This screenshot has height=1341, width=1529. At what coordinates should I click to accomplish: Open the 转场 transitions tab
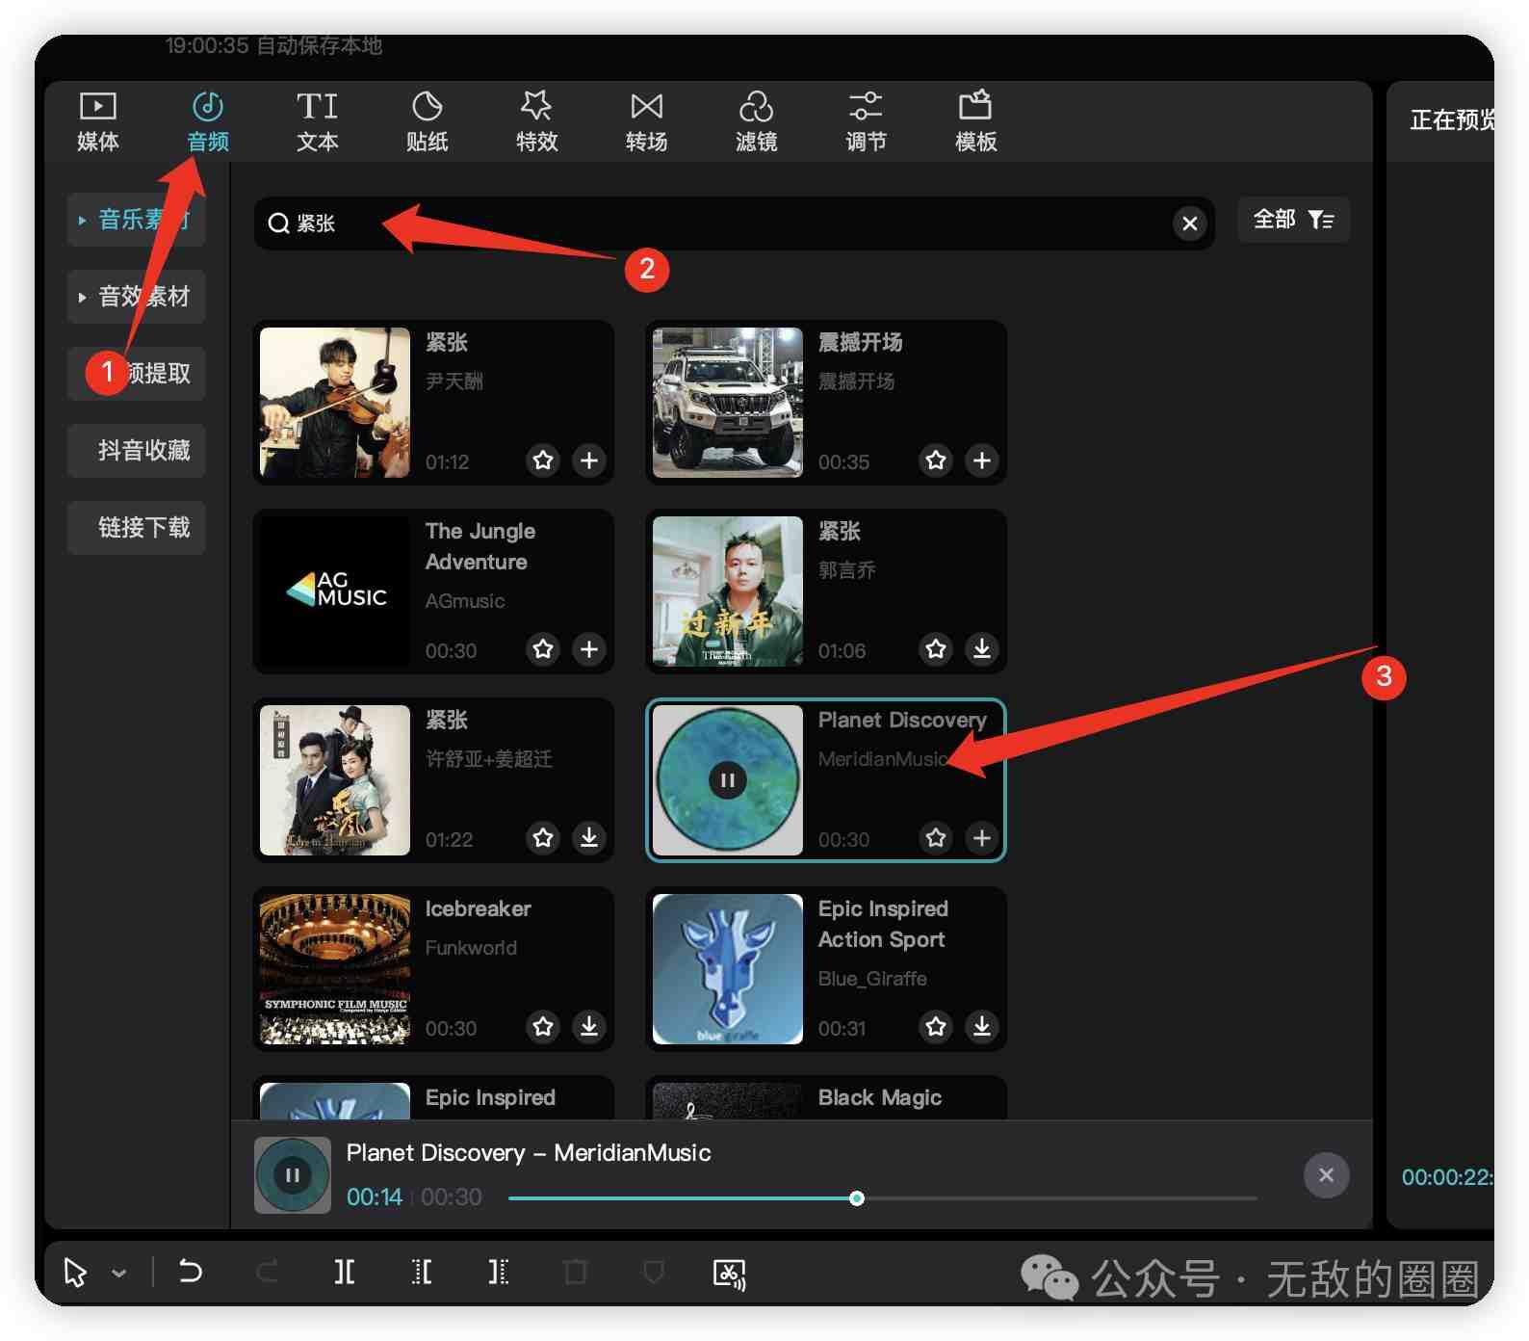(646, 121)
